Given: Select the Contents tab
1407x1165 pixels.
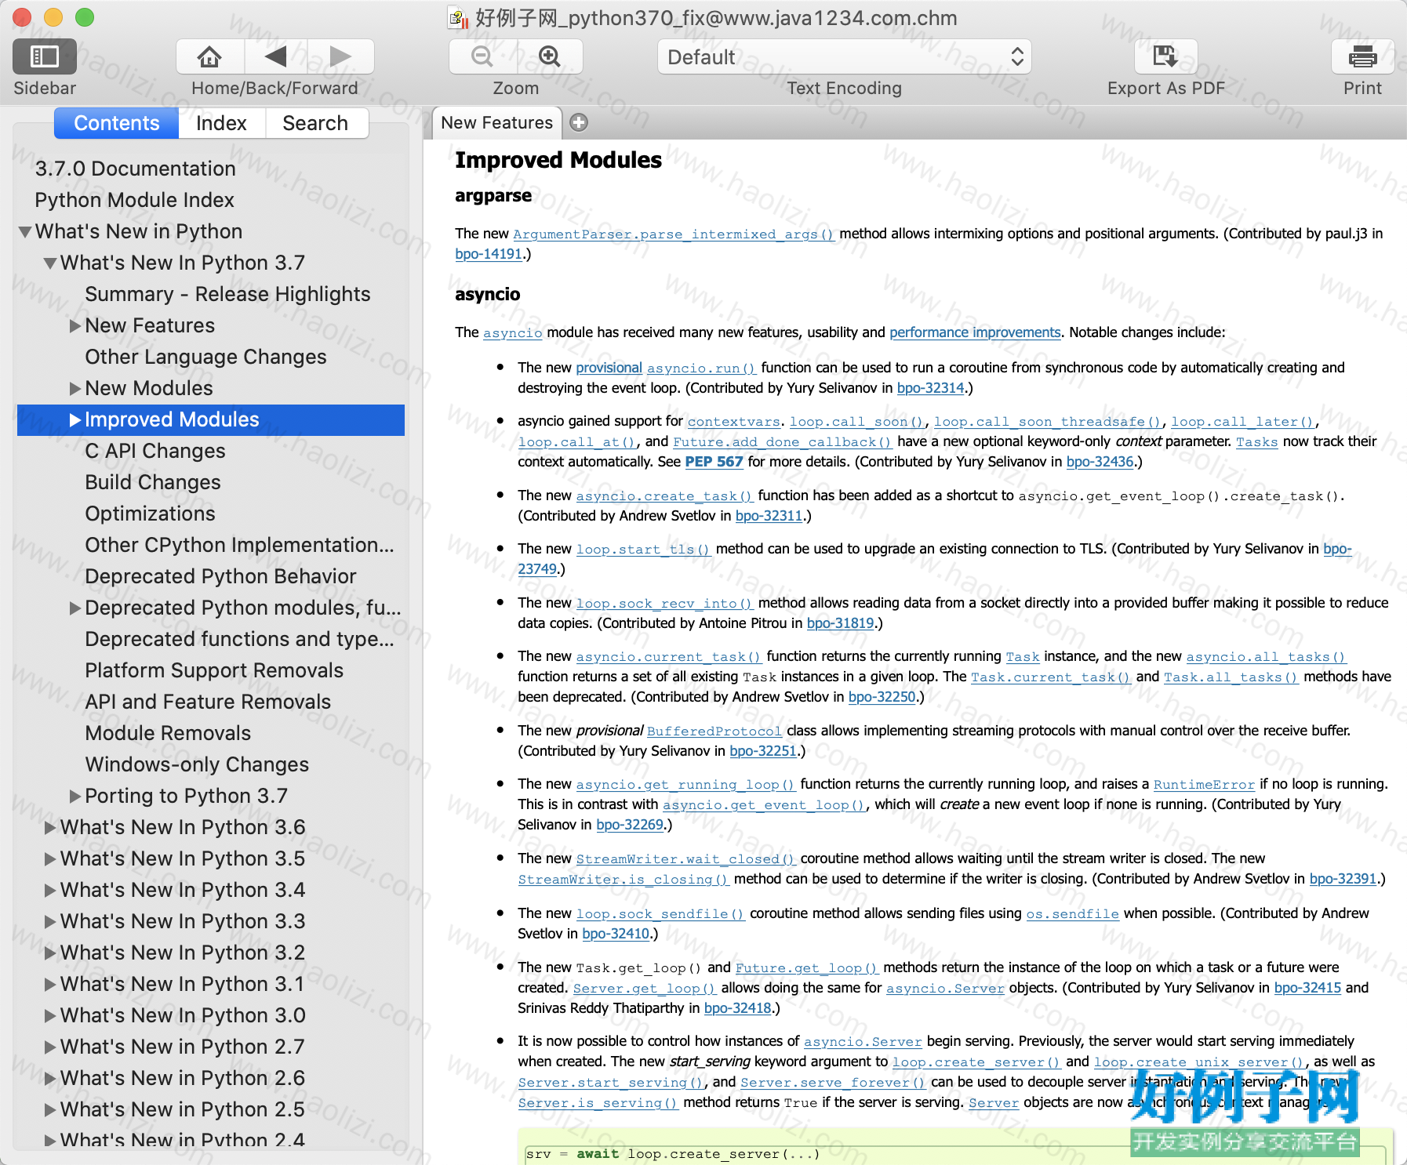Looking at the screenshot, I should (117, 123).
